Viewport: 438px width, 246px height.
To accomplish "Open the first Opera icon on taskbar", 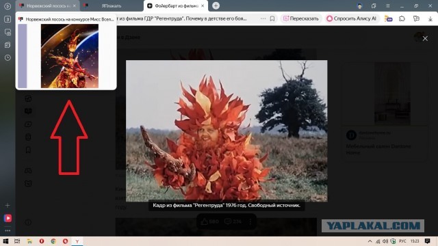I will tap(42, 241).
